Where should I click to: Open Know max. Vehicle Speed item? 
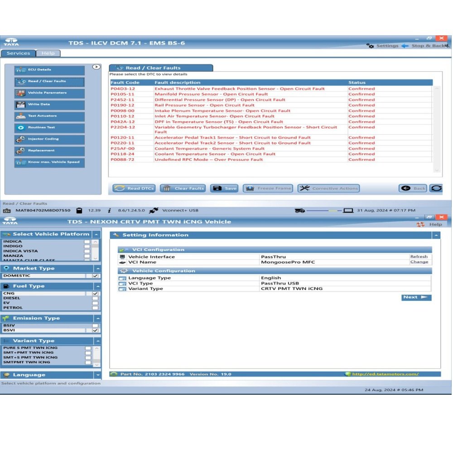coord(49,163)
